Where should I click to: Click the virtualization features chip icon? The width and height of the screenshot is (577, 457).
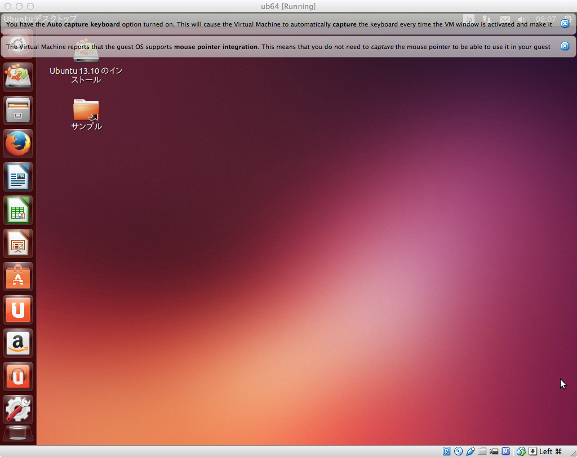pyautogui.click(x=506, y=451)
